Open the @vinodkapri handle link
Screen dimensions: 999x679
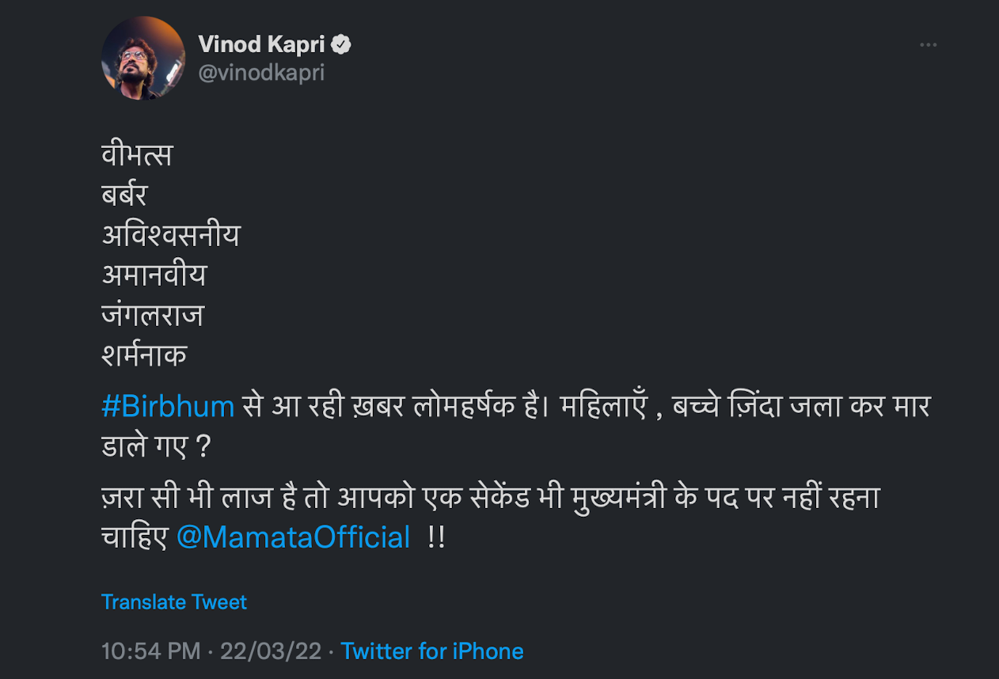coord(260,73)
